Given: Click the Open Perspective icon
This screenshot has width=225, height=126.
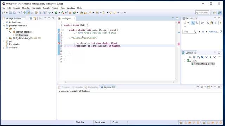Looking at the screenshot, I should pyautogui.click(x=214, y=13).
